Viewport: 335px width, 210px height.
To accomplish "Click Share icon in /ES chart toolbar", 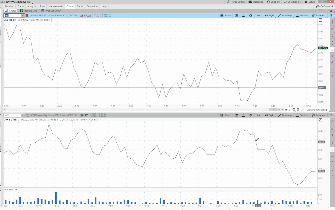I will pos(226,15).
